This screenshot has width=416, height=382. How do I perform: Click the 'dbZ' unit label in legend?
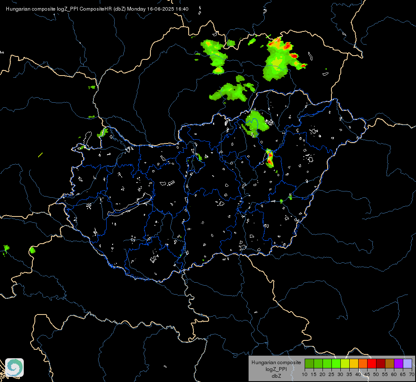[x=276, y=376]
